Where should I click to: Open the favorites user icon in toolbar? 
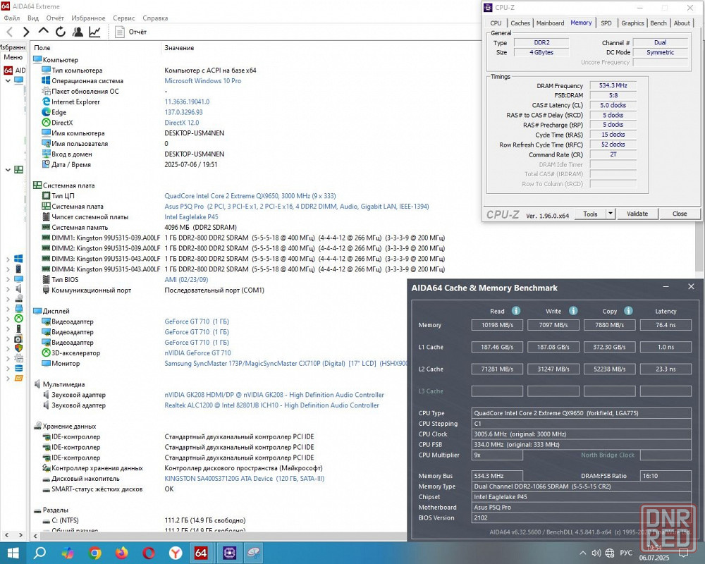[x=78, y=32]
